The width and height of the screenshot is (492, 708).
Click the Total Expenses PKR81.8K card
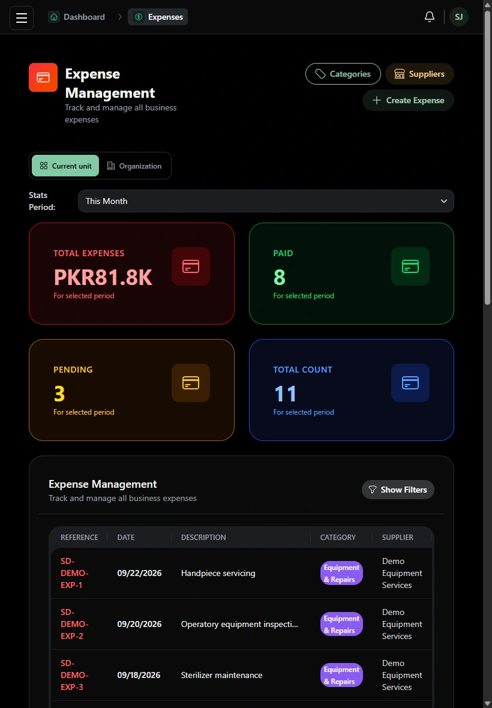pos(132,274)
